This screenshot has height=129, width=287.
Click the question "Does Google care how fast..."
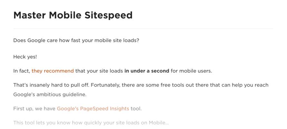76,40
